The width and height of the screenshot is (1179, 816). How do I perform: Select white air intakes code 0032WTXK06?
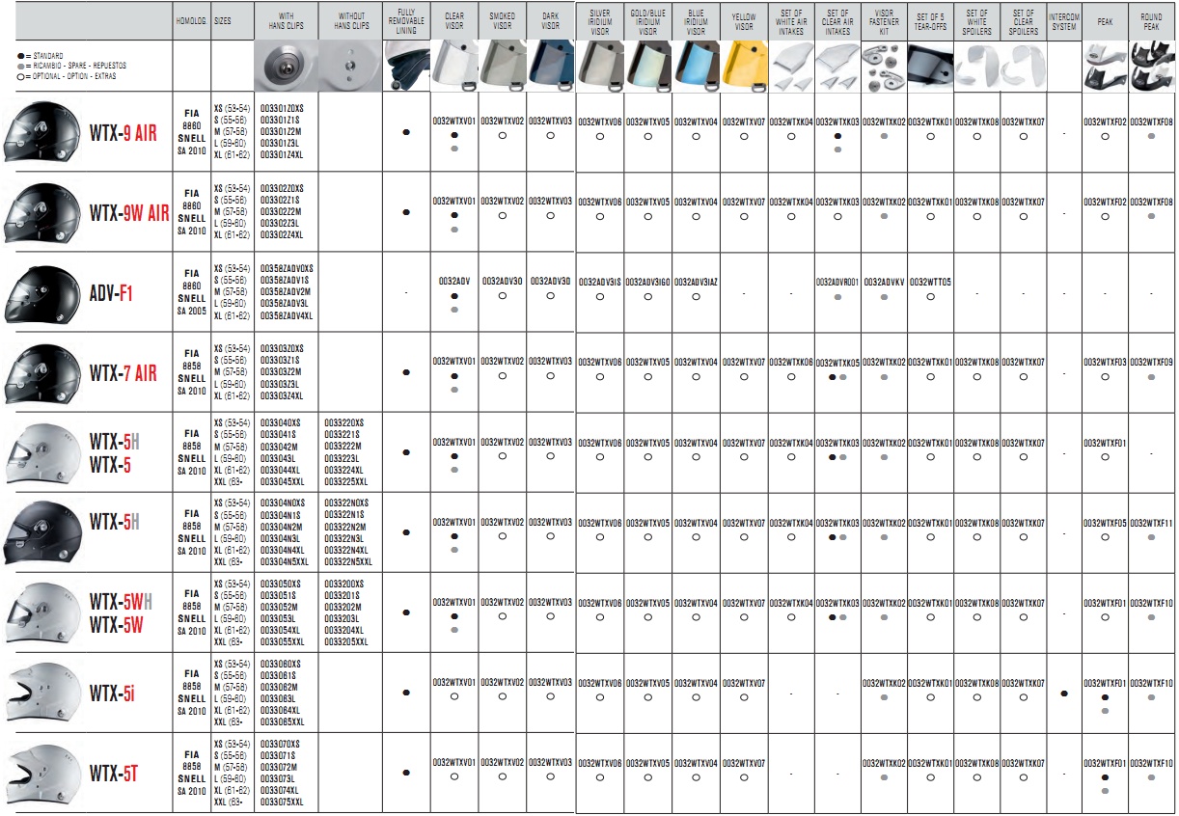pyautogui.click(x=791, y=362)
